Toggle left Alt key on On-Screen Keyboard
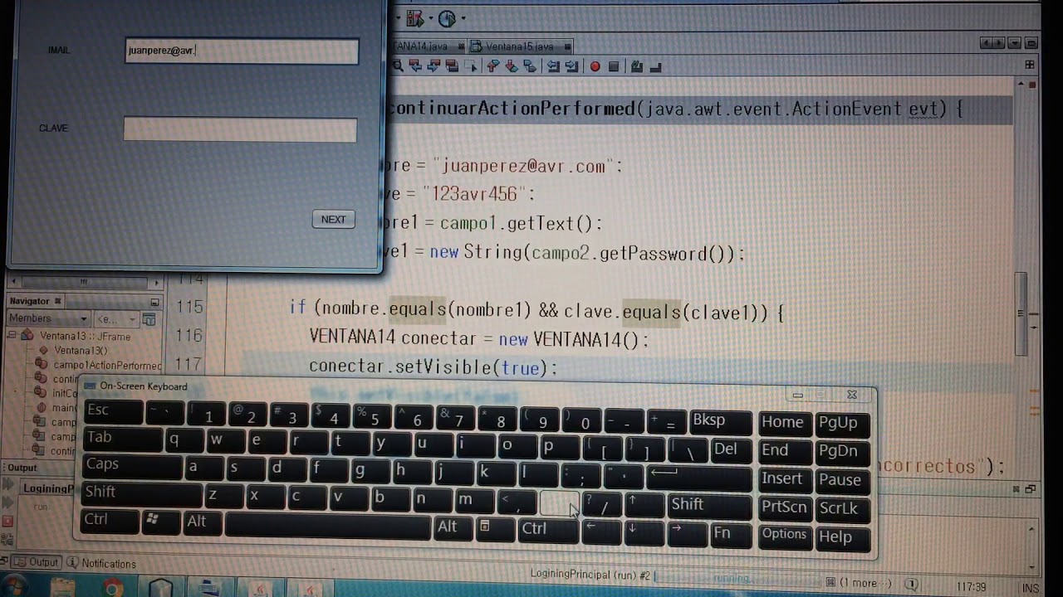Image resolution: width=1063 pixels, height=597 pixels. click(203, 523)
